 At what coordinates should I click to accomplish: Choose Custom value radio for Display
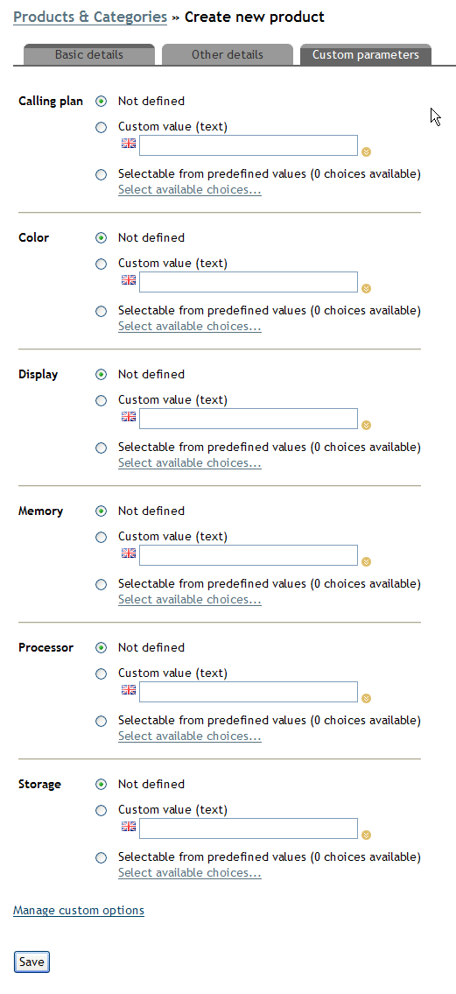tap(102, 400)
